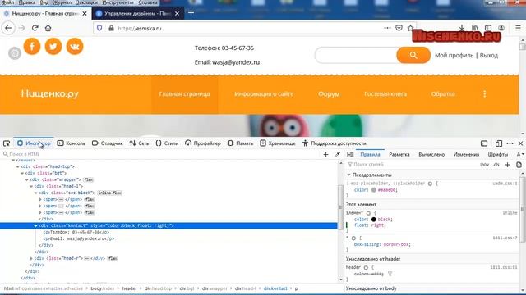Click the Выход logout link
This screenshot has height=295, width=526.
[489, 56]
